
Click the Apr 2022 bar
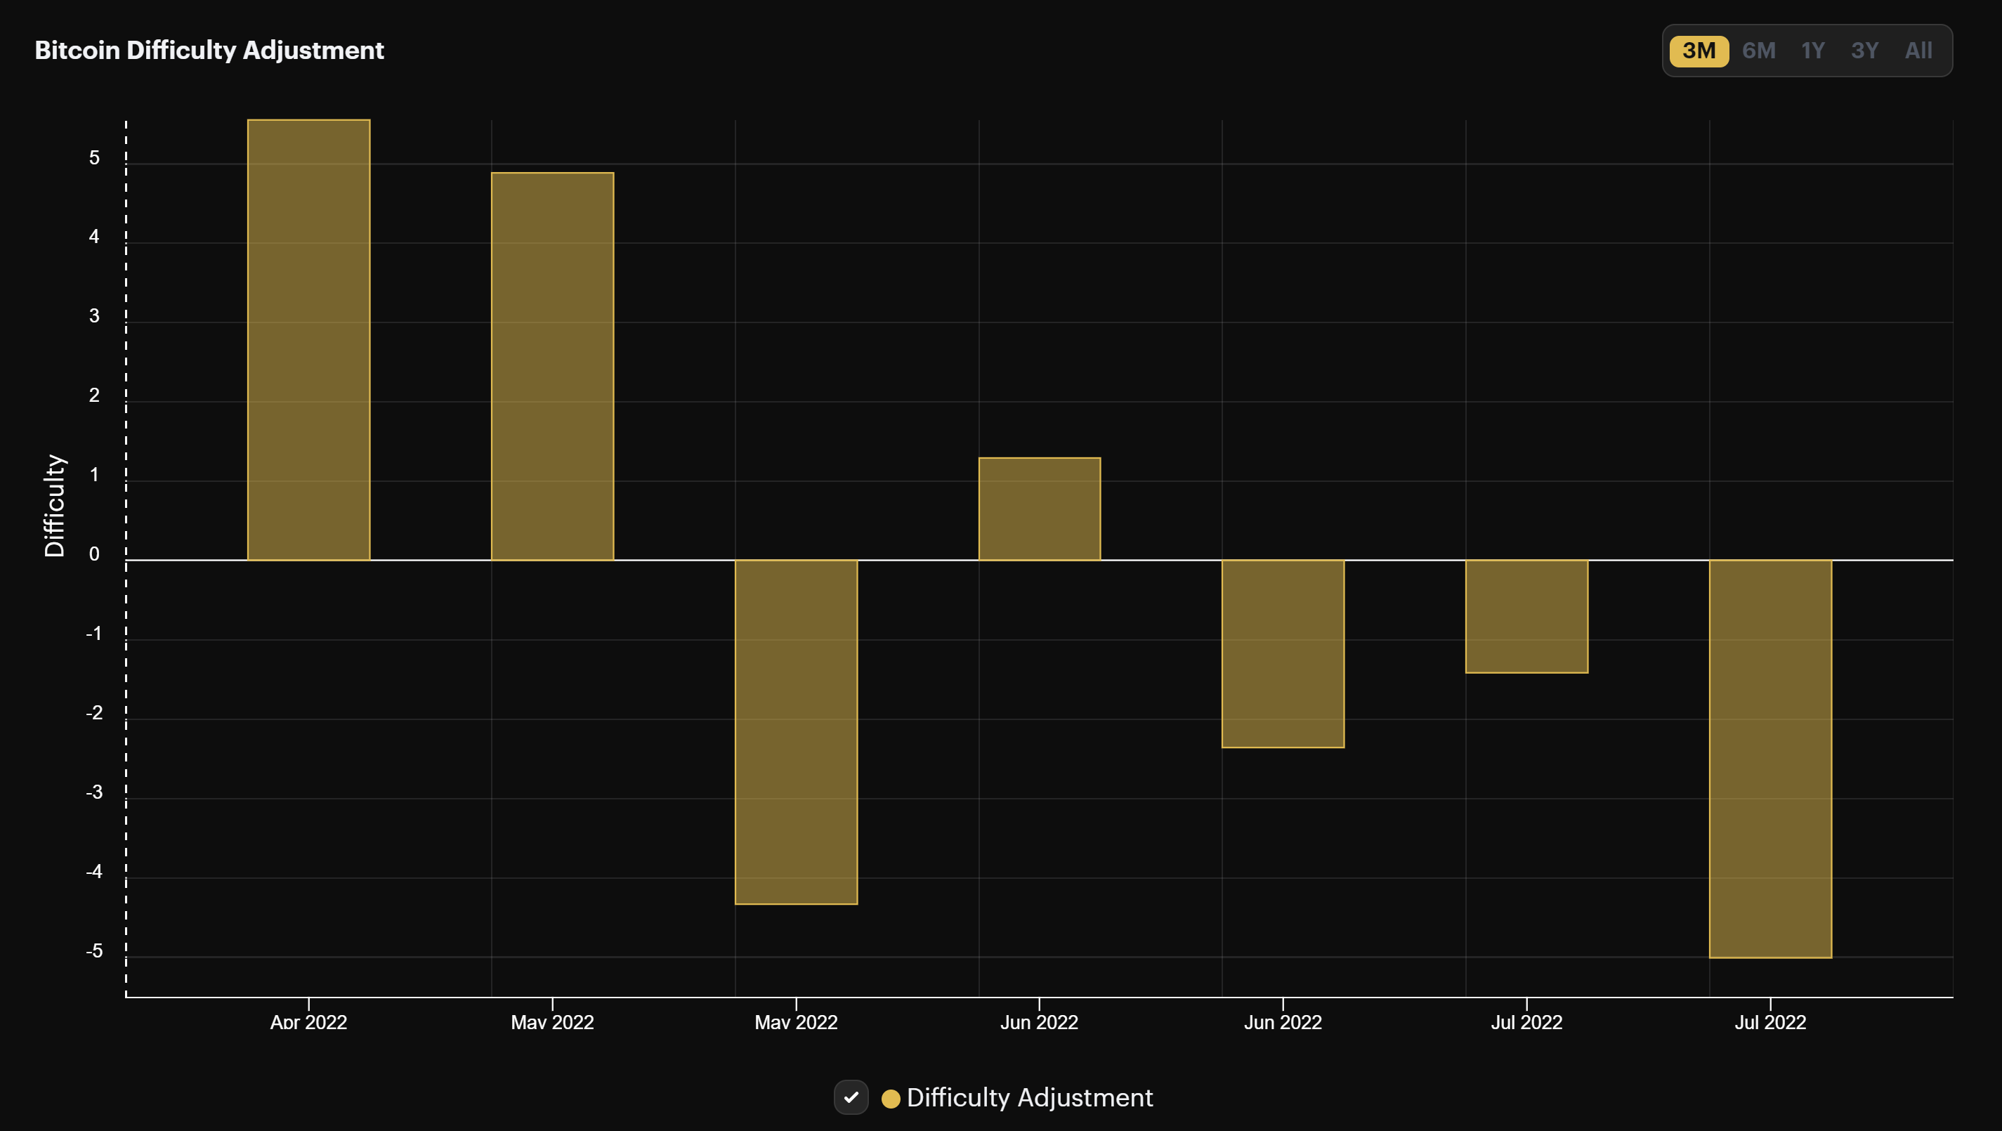(x=308, y=340)
